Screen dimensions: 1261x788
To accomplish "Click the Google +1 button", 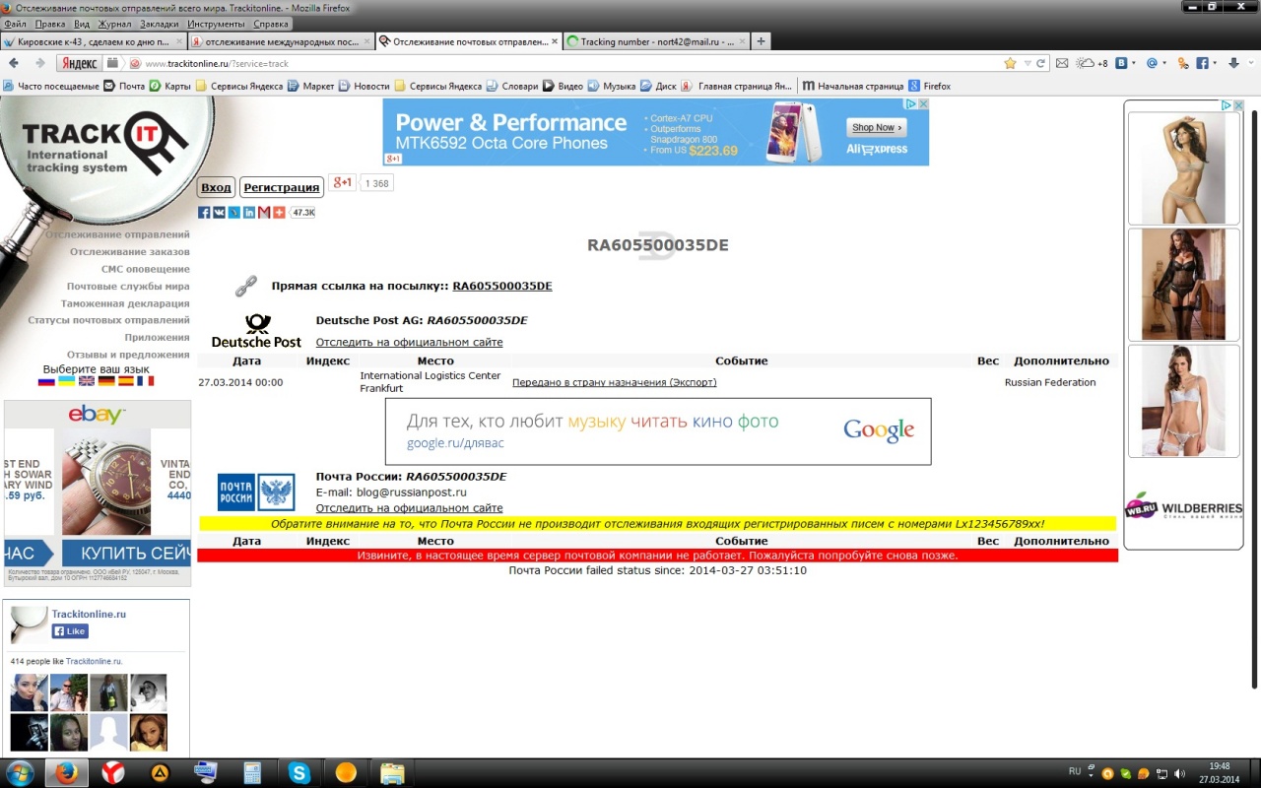I will (342, 183).
